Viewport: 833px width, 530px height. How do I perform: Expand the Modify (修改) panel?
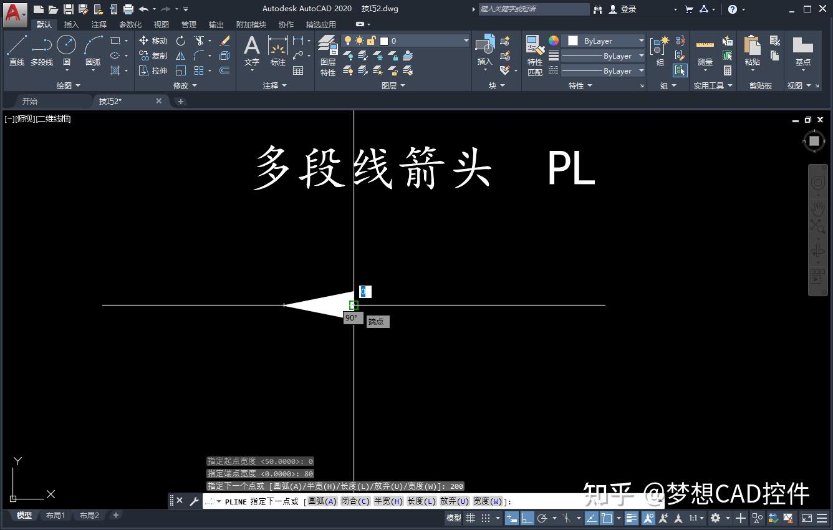tap(185, 85)
